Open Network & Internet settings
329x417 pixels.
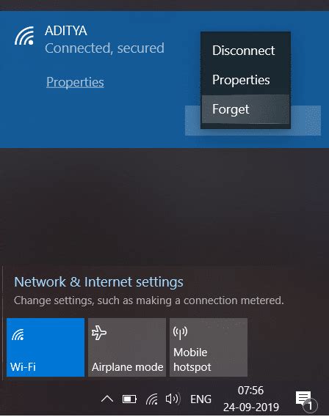pos(98,282)
